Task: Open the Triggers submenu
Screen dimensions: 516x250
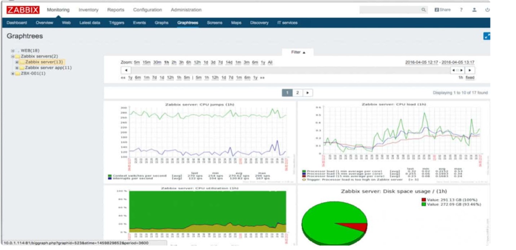Action: pyautogui.click(x=117, y=23)
